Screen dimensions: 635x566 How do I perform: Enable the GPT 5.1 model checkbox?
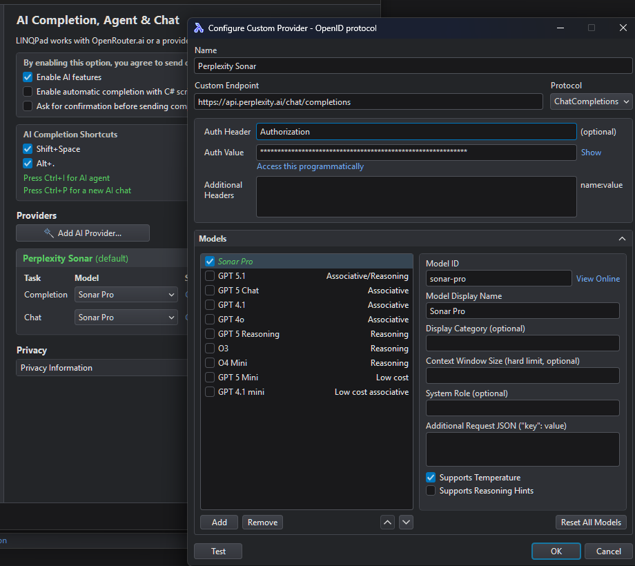[210, 275]
